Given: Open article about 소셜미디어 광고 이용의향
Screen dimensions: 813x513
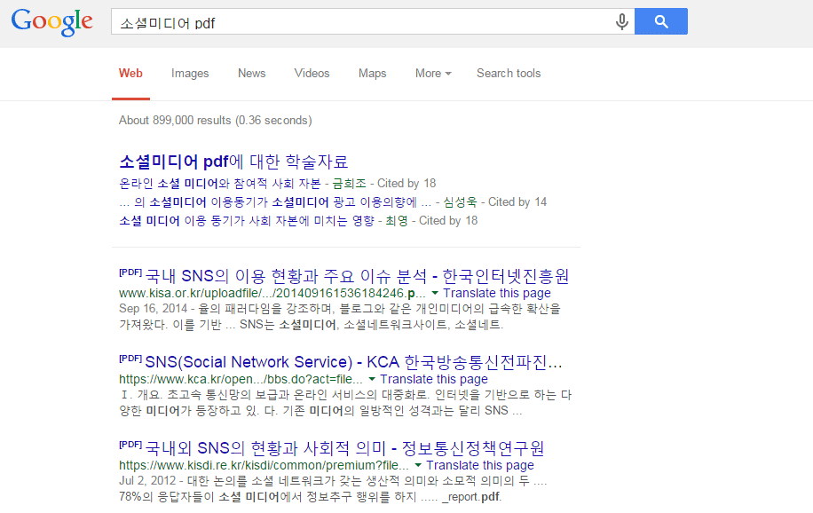Looking at the screenshot, I should (275, 202).
